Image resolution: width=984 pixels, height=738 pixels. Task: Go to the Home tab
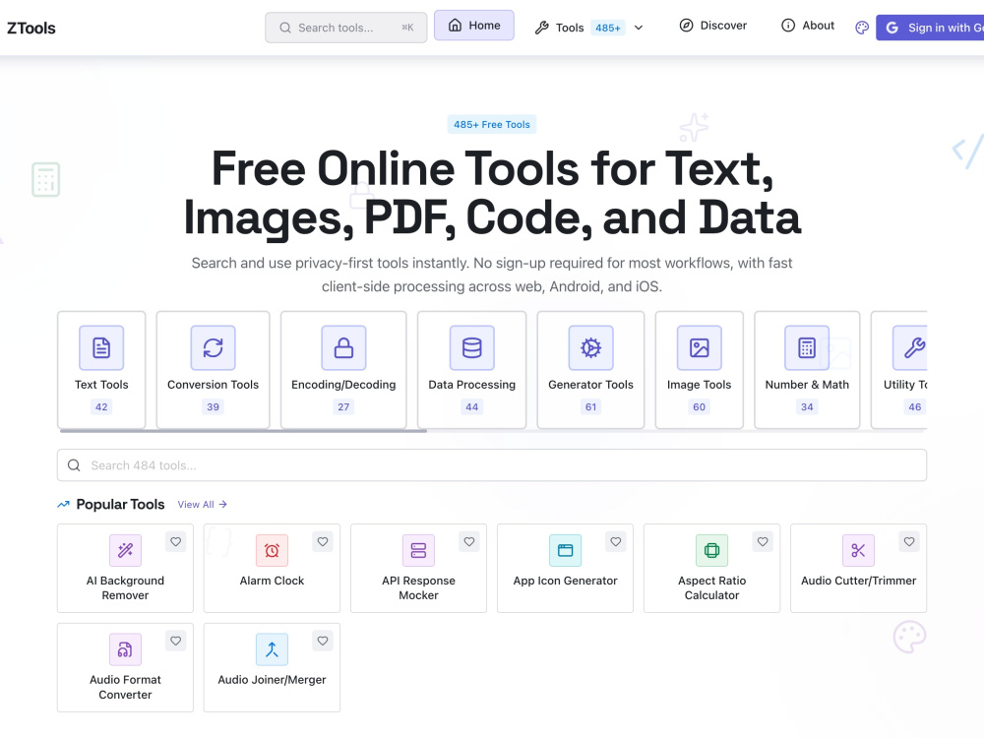point(474,26)
